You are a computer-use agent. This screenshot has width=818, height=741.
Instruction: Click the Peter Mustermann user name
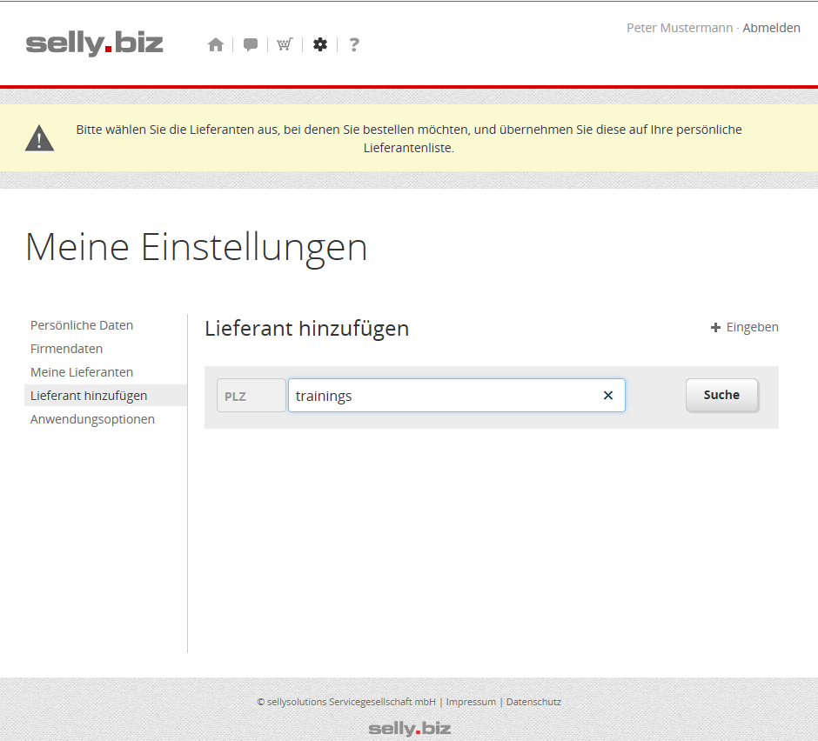[680, 28]
